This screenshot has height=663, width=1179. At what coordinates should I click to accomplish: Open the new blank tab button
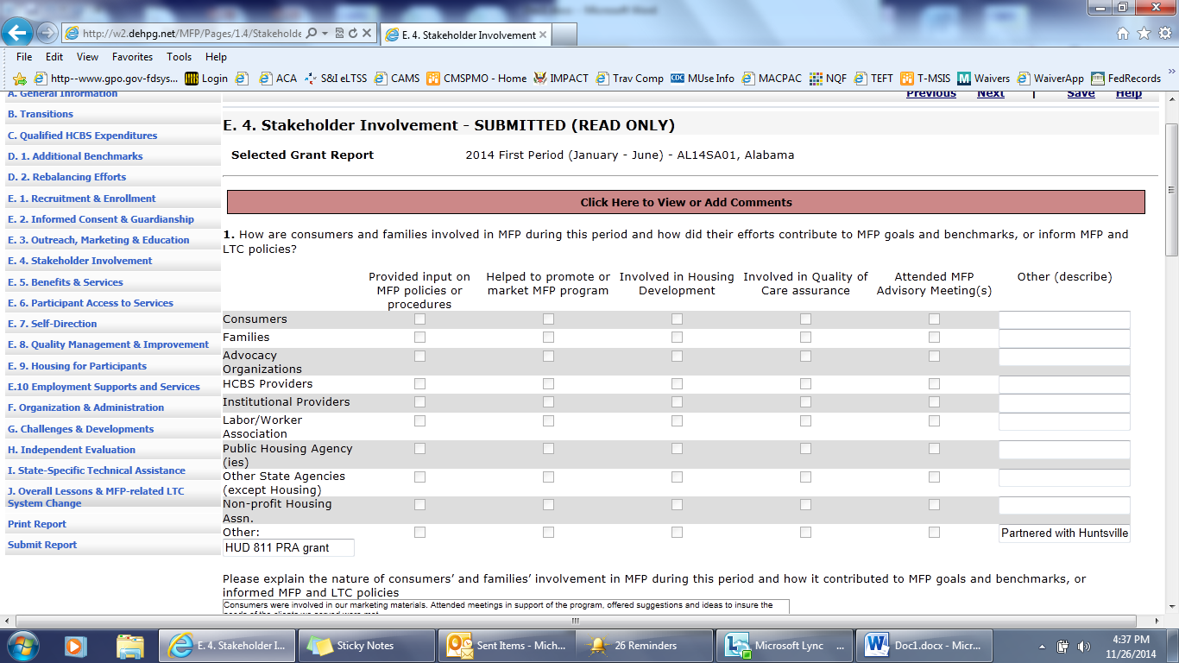(x=564, y=35)
